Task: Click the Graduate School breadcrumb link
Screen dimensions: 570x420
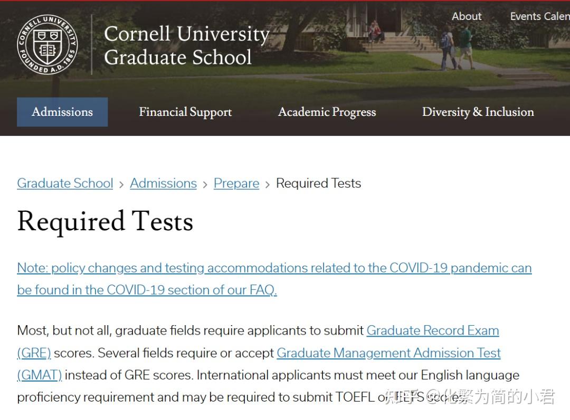Action: click(x=65, y=183)
